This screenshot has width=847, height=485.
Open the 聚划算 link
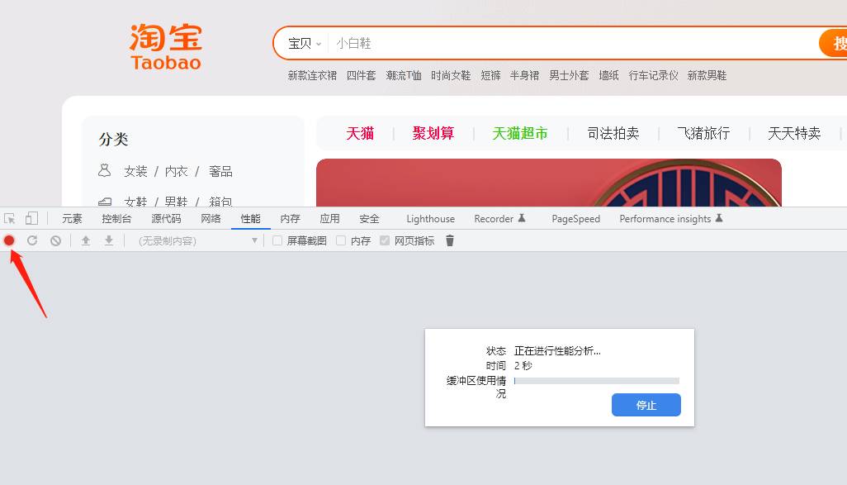[433, 133]
